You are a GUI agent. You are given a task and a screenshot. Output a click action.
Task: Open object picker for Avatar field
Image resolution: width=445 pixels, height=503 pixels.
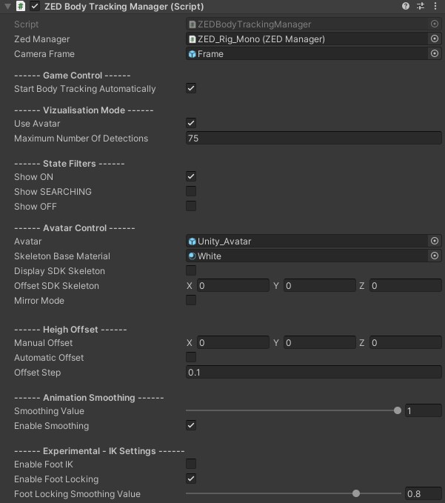click(435, 241)
